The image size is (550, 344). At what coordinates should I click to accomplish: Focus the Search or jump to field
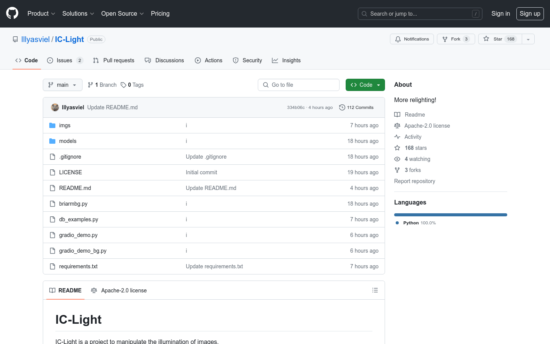pos(420,14)
